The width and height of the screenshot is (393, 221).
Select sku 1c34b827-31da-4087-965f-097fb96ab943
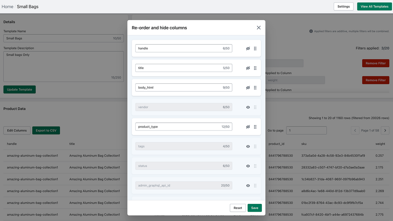(x=333, y=179)
